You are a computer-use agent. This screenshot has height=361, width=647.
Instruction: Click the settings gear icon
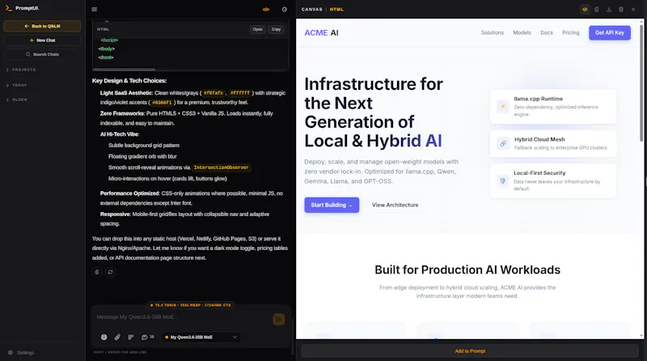(x=11, y=352)
